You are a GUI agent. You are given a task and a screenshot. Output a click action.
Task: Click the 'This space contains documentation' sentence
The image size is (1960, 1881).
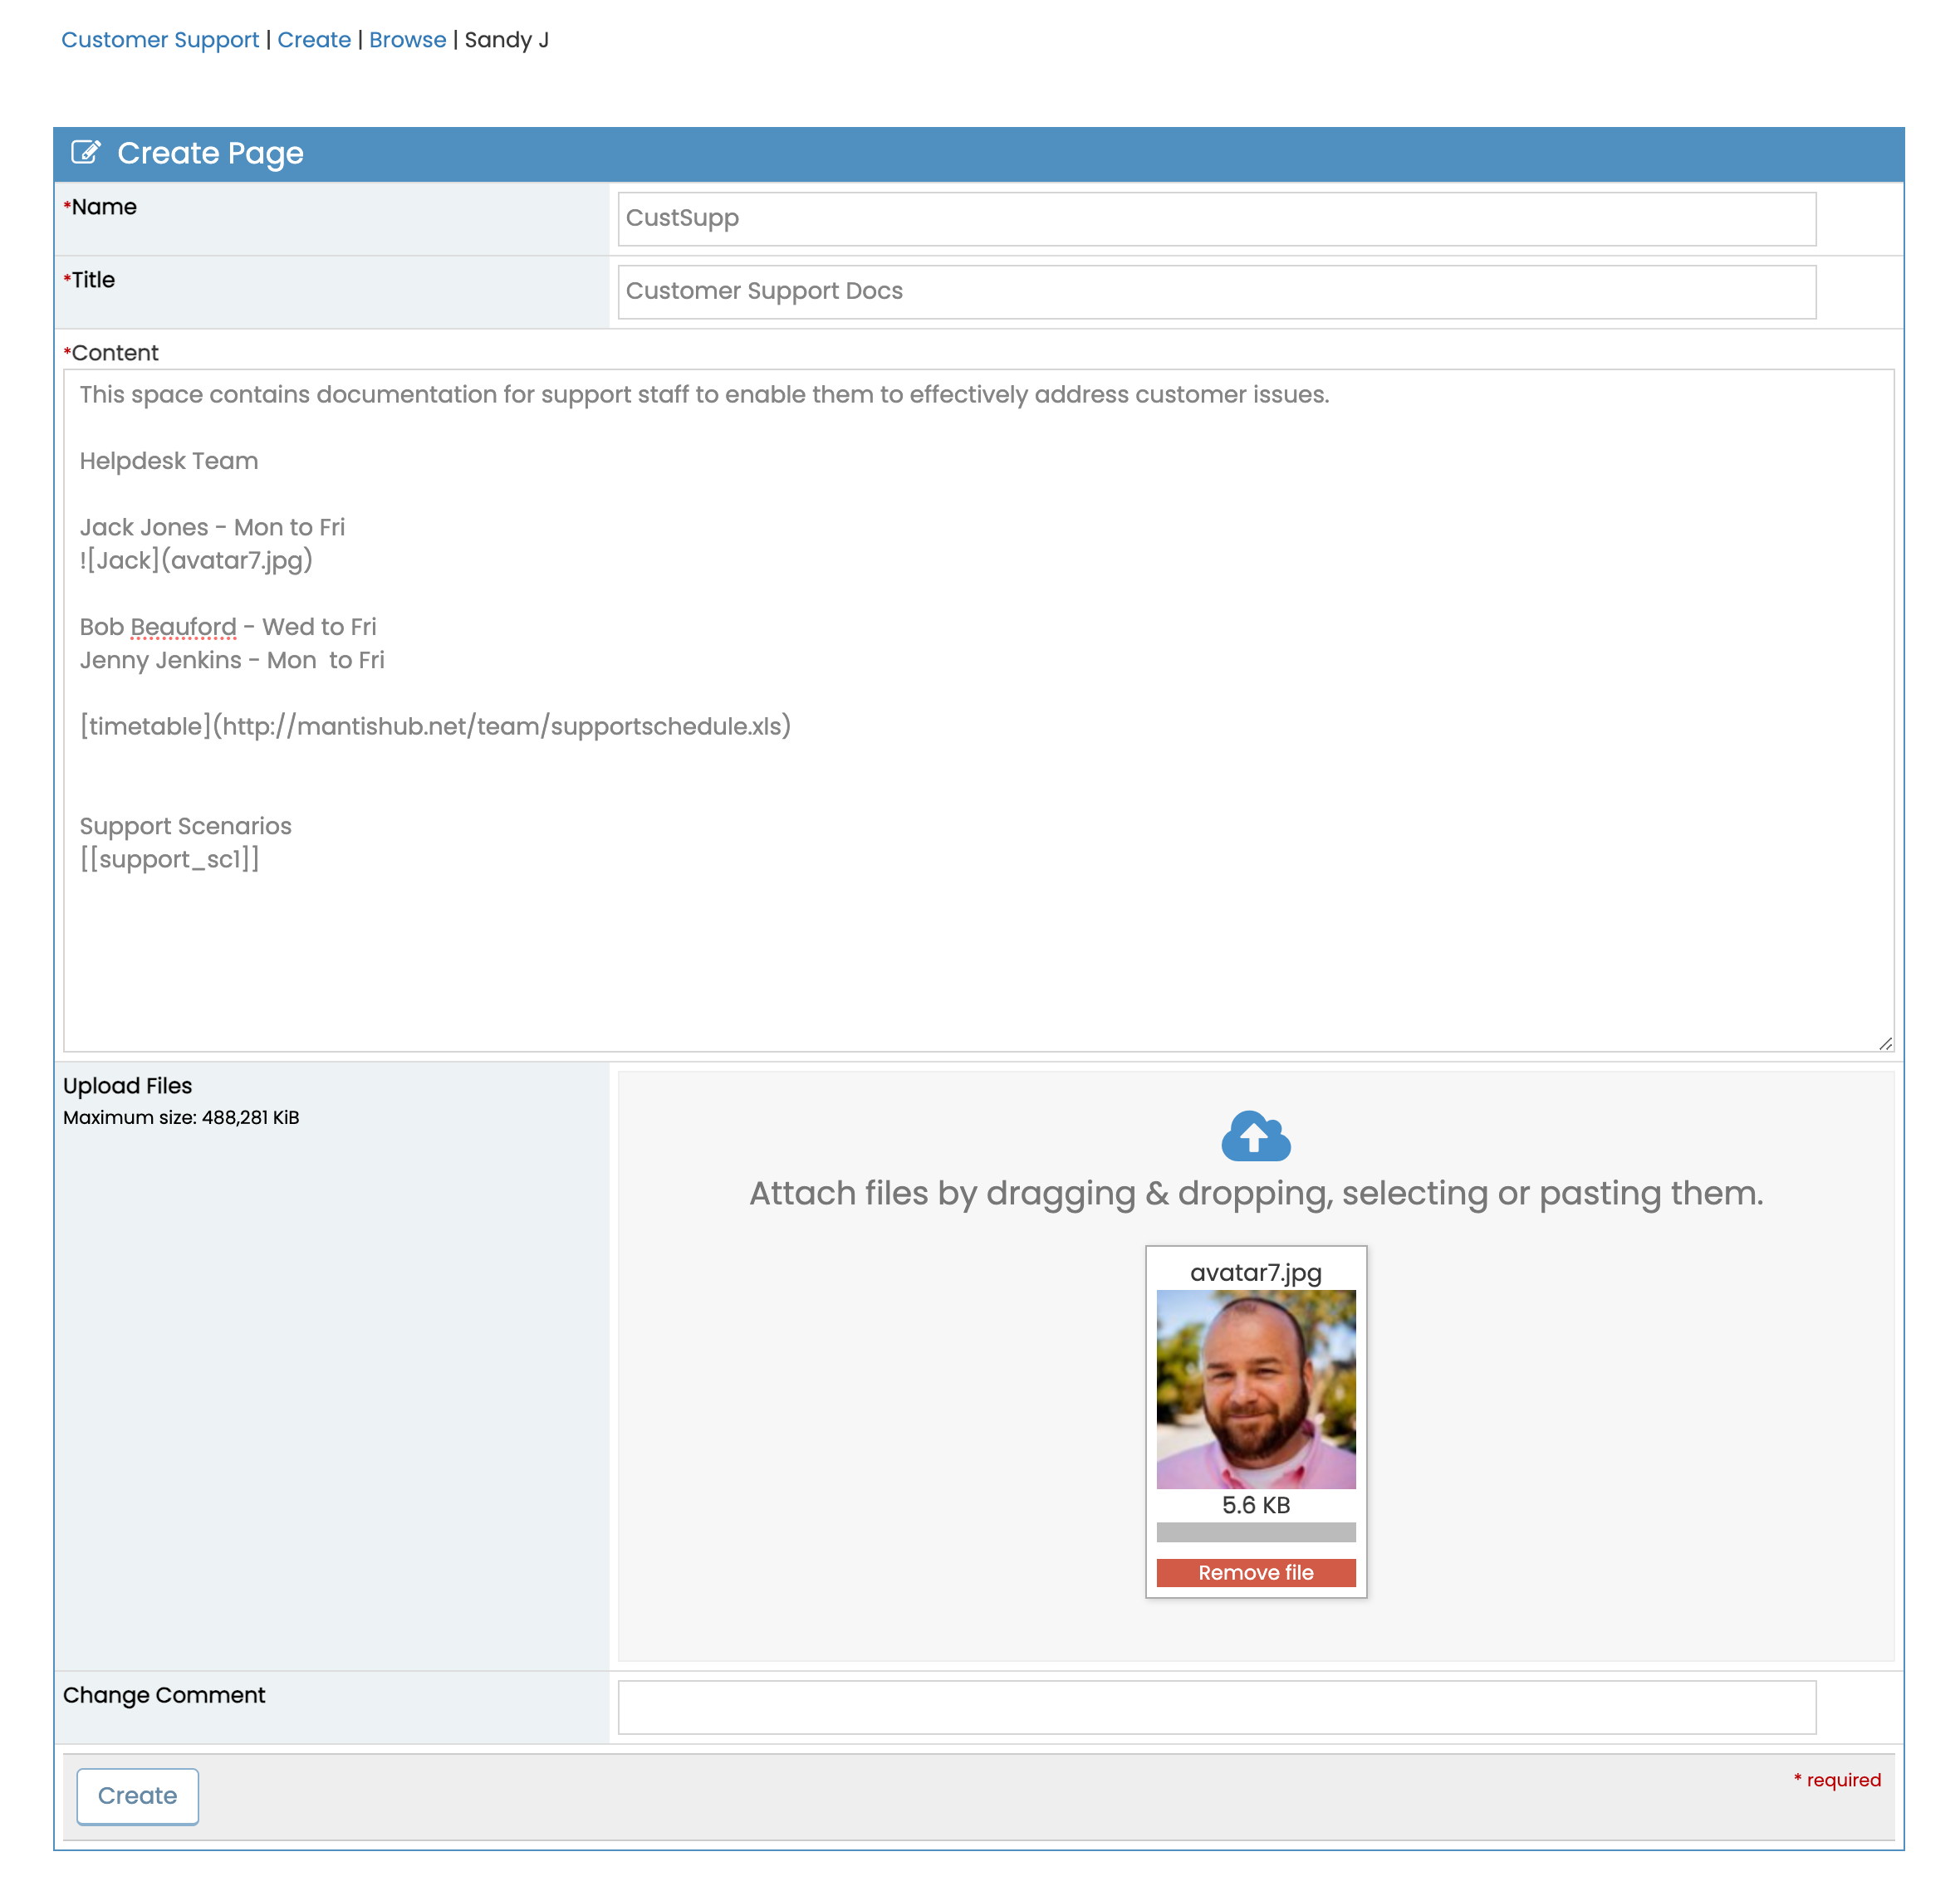(x=704, y=395)
